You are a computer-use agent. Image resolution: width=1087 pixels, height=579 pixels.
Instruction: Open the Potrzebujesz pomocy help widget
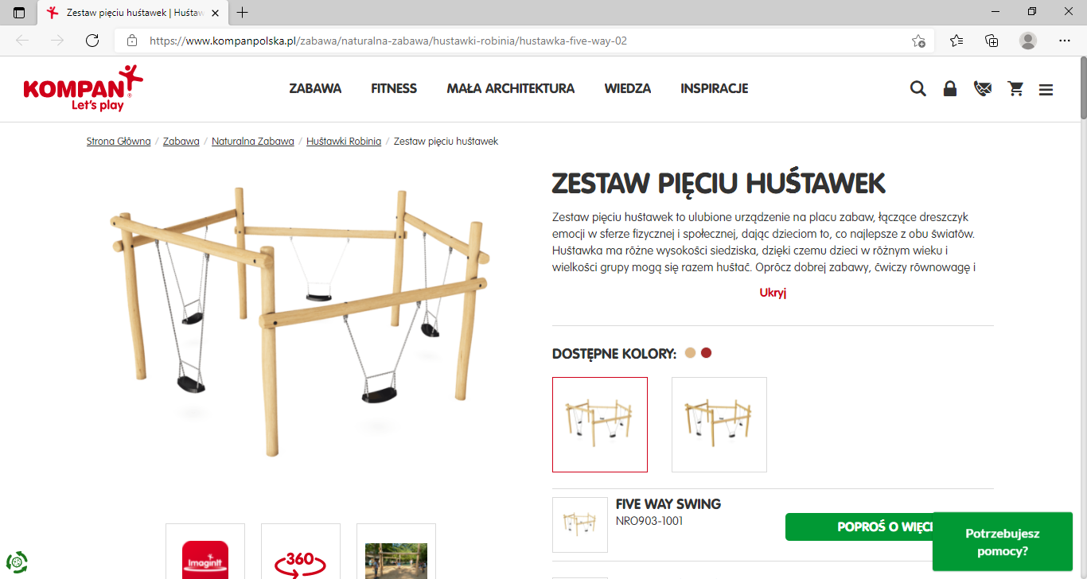(1003, 542)
